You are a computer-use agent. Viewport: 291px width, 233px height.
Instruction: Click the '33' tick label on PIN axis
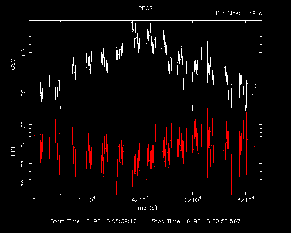click(23, 163)
